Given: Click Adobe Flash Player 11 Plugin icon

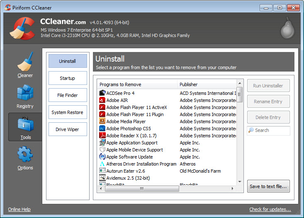Looking at the screenshot, I should pyautogui.click(x=102, y=114).
